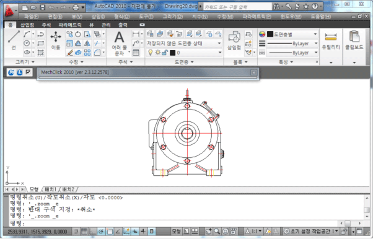Switch to the 주석 ribbon tab

click(x=46, y=25)
